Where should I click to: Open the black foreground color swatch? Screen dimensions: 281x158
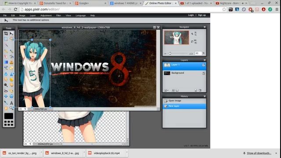tap(9, 116)
